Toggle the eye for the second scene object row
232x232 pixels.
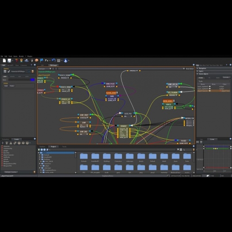(x=210, y=89)
